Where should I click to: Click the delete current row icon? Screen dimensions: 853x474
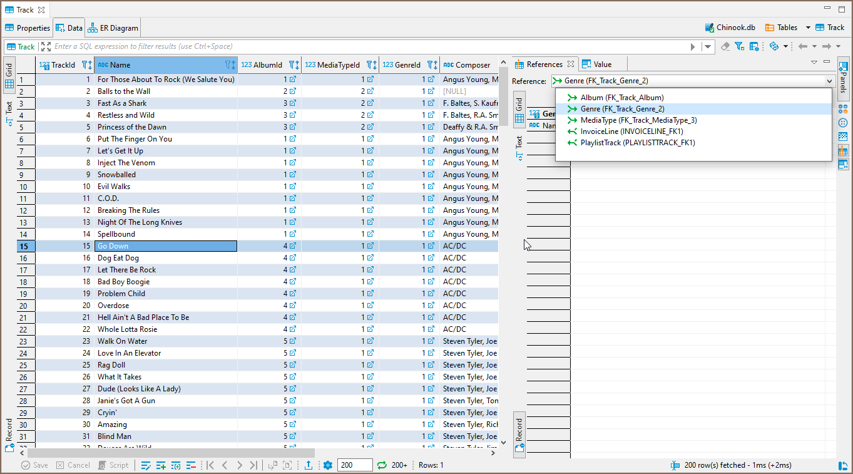(x=191, y=465)
